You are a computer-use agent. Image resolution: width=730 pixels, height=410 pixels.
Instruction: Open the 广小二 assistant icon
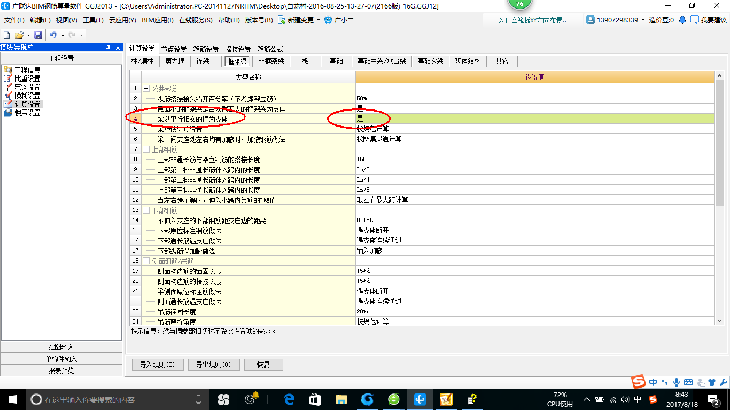coord(328,20)
